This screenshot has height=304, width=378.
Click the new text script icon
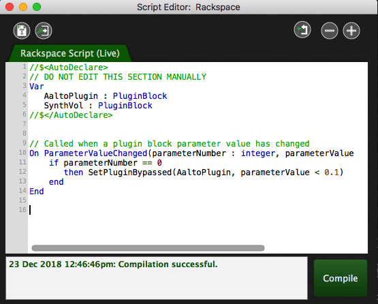click(x=22, y=31)
